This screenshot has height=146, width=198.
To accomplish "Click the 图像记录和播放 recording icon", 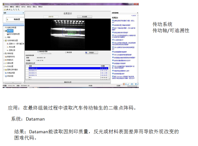I will (x=6, y=70).
